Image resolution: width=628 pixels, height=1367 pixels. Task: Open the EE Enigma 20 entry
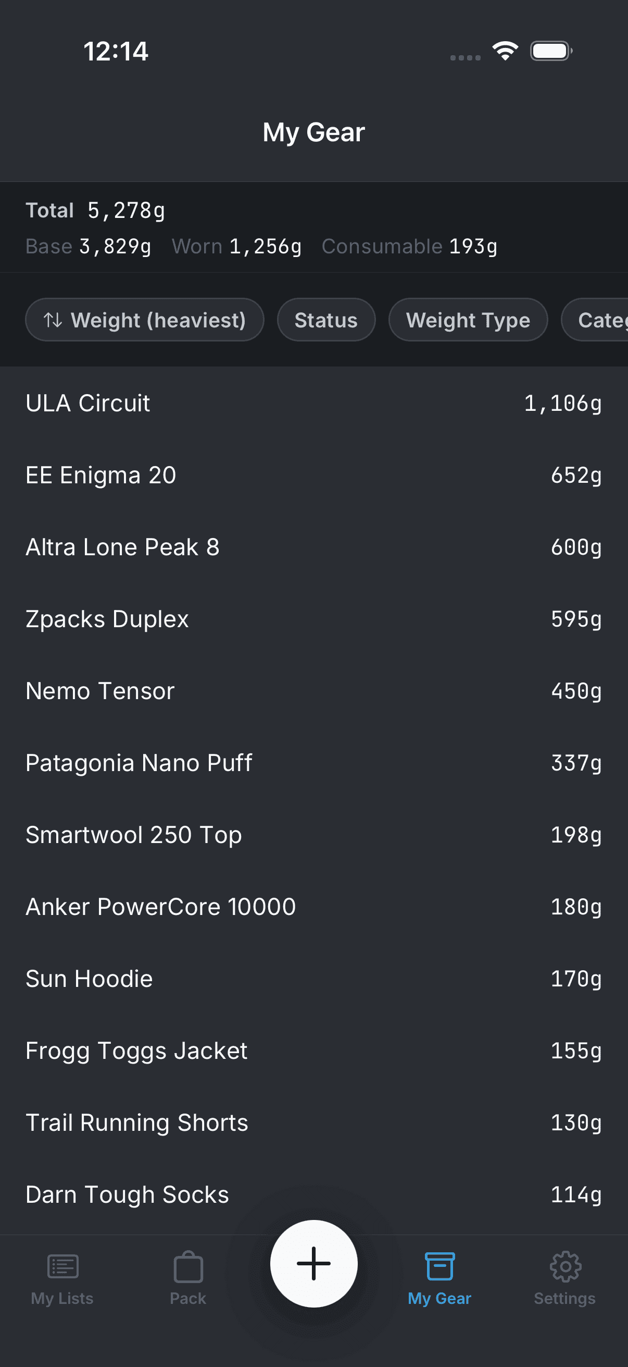[313, 475]
